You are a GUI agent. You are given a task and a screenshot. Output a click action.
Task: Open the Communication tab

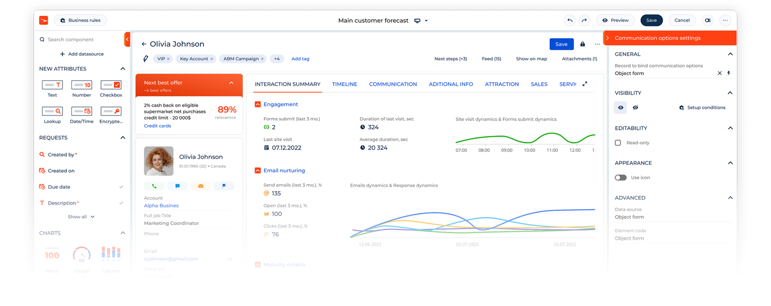point(393,84)
